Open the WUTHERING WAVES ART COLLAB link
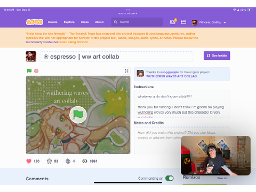 pyautogui.click(x=172, y=76)
